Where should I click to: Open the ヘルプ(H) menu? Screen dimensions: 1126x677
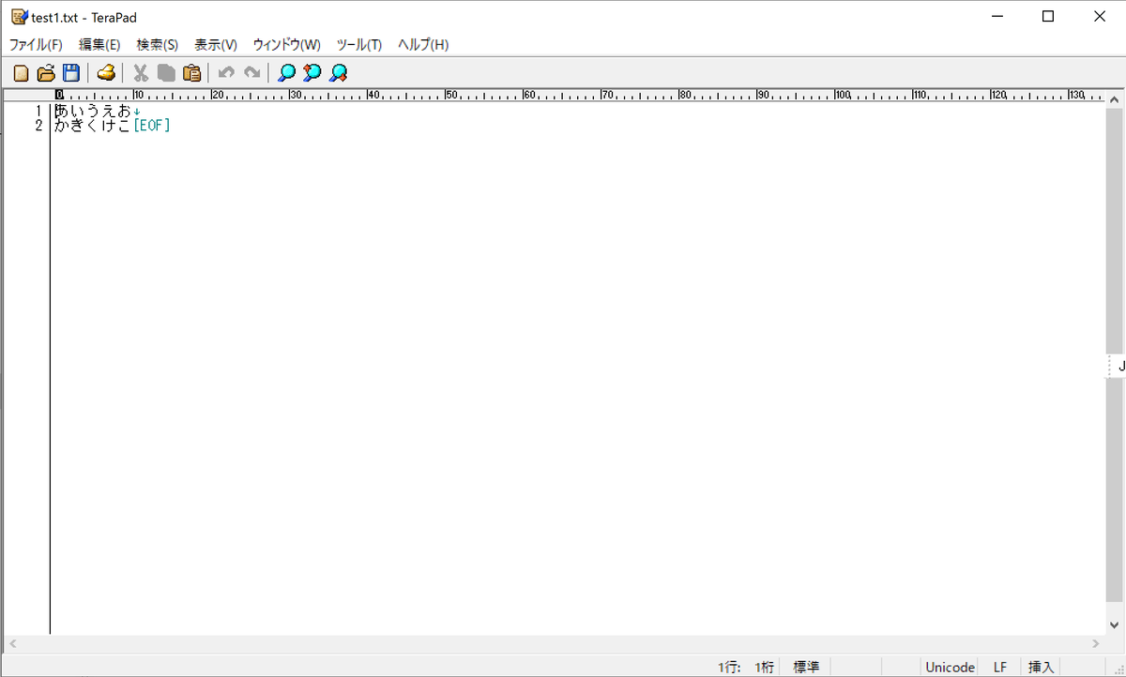click(x=423, y=45)
